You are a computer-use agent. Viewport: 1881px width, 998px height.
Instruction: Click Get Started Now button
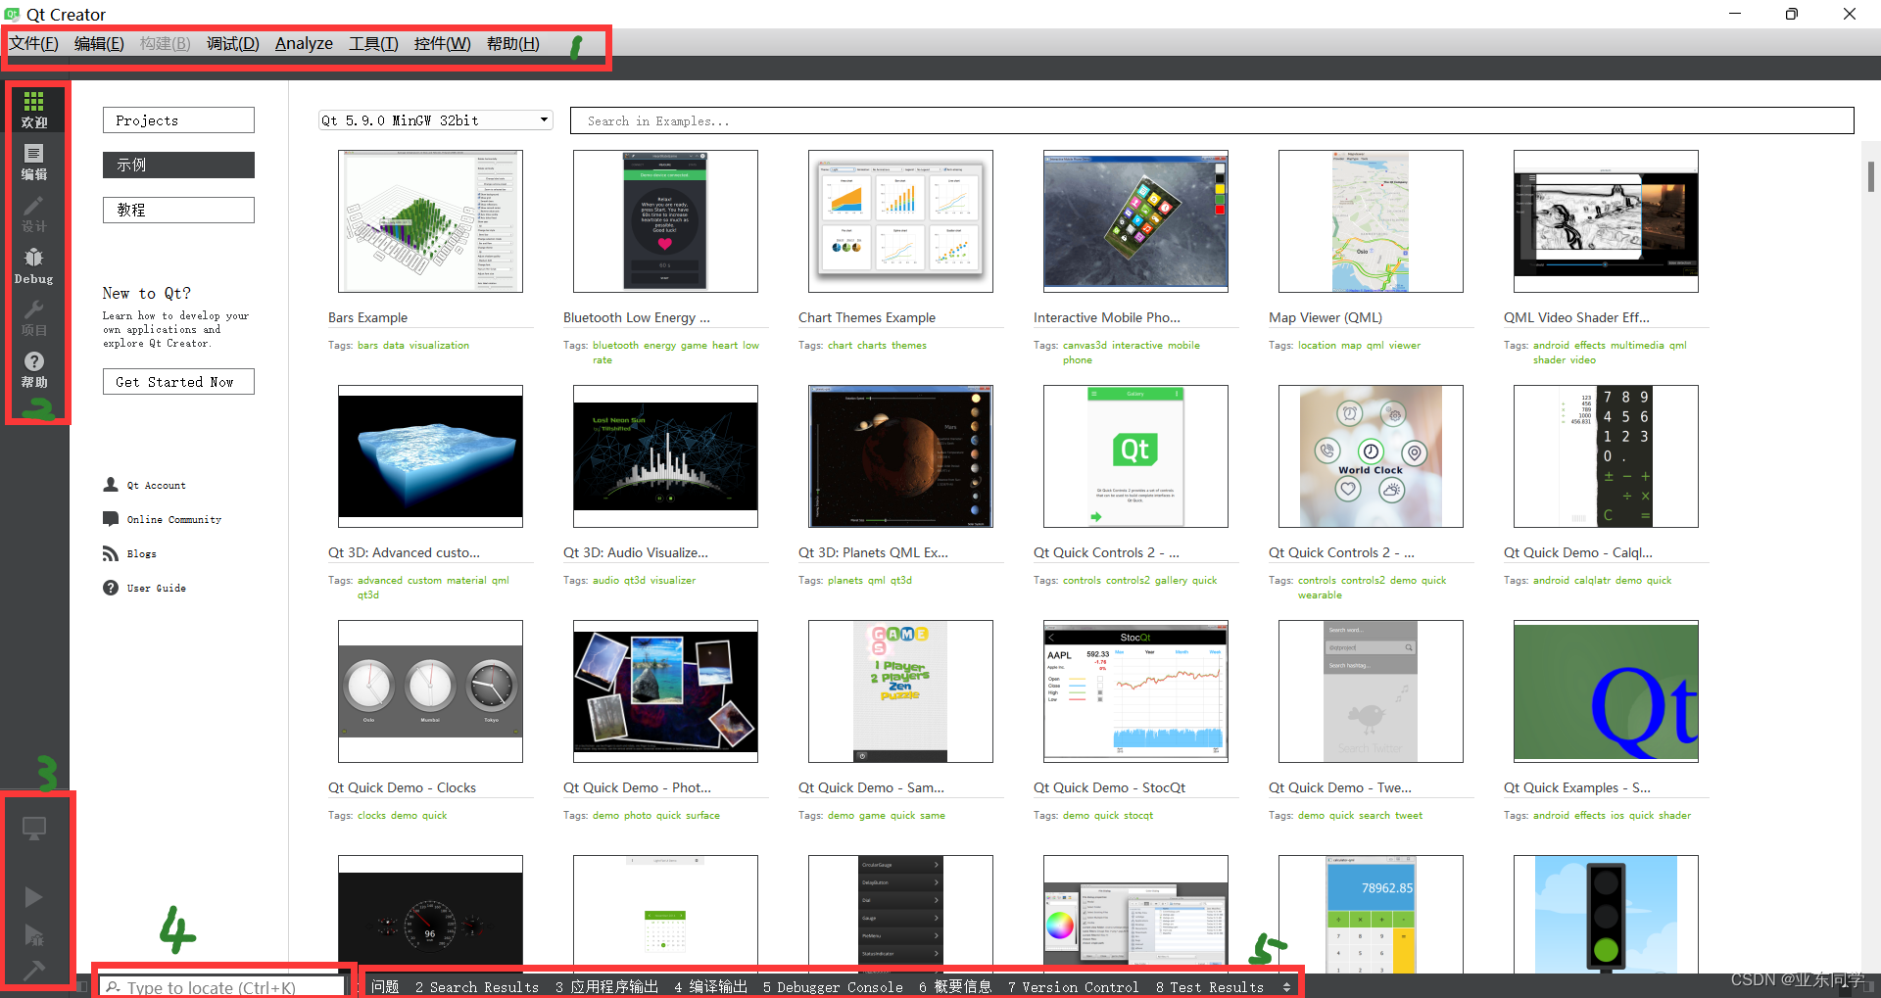tap(178, 382)
